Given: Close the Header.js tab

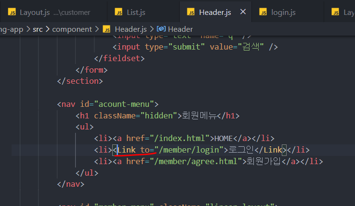Looking at the screenshot, I should click(x=243, y=12).
